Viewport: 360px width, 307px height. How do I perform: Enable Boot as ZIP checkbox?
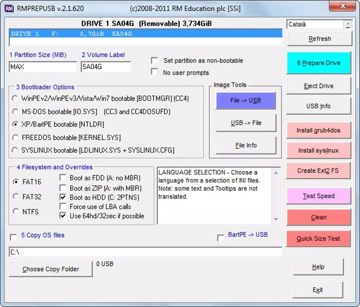63,188
